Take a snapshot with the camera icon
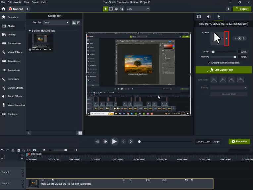253x190 pixels. click(34, 150)
